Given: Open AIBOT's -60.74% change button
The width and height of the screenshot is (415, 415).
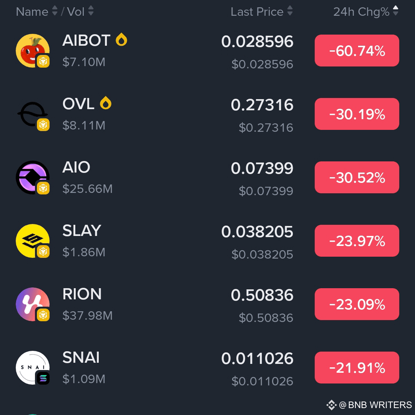Looking at the screenshot, I should 357,50.
